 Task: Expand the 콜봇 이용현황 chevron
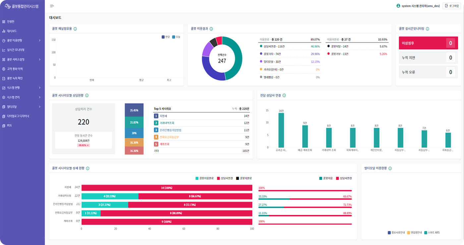tap(40, 41)
